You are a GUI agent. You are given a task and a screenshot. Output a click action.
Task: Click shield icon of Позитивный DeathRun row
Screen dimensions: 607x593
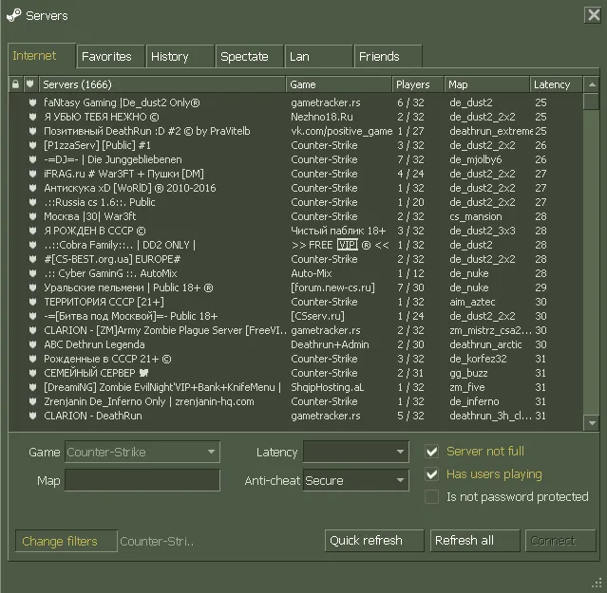(x=32, y=131)
